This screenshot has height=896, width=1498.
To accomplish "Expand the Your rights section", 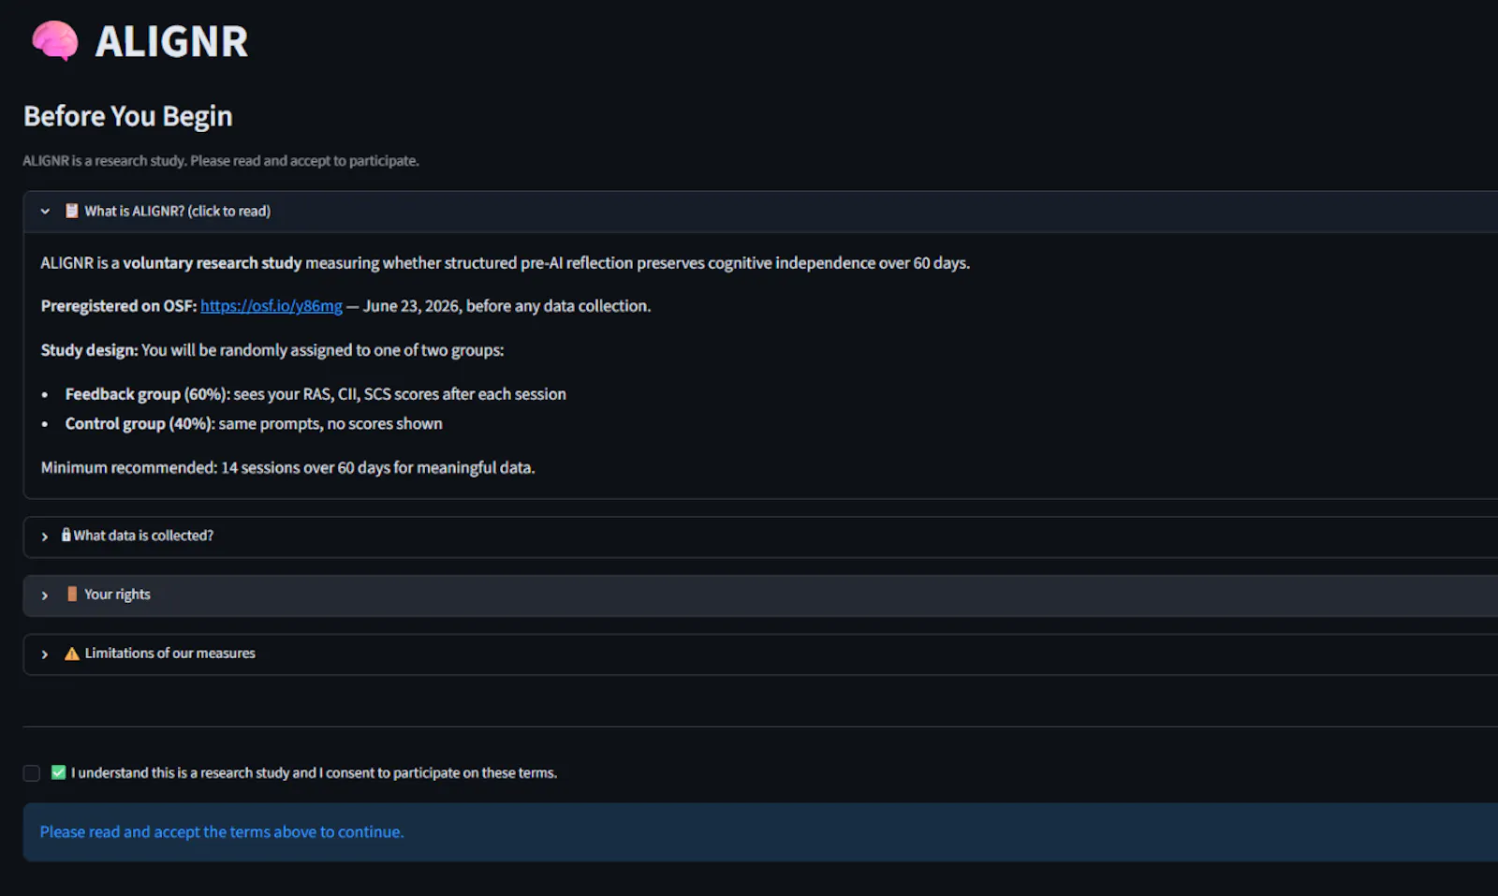I will coord(760,595).
